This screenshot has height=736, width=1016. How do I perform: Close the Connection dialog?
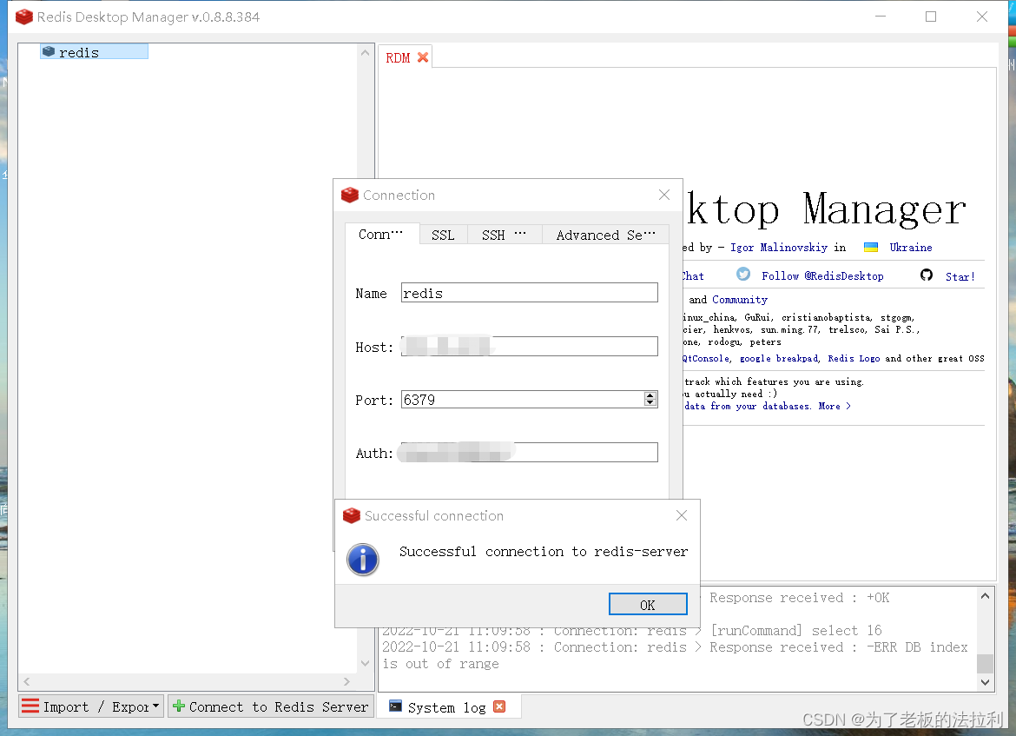click(664, 195)
